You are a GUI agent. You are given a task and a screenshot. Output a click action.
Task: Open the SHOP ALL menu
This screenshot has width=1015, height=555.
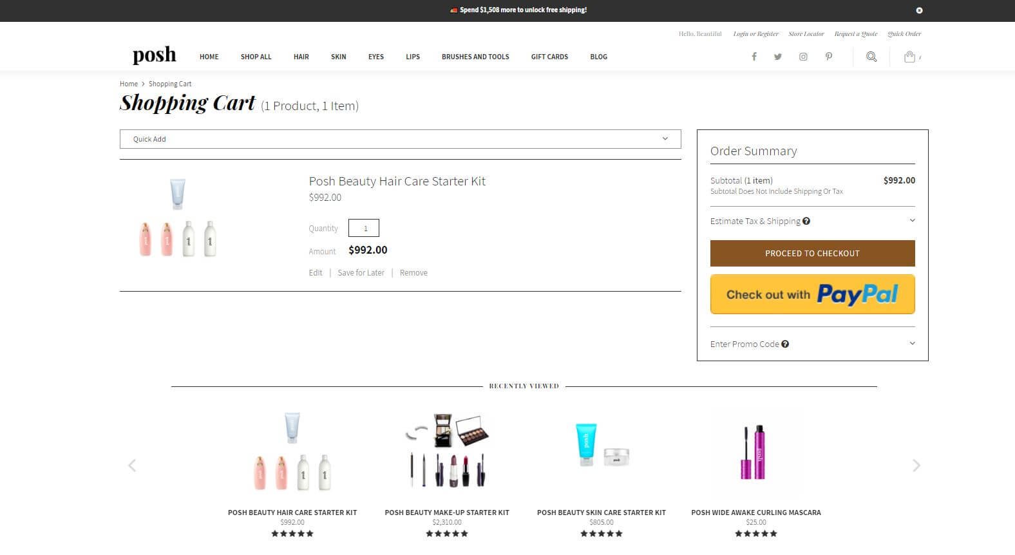click(x=256, y=57)
